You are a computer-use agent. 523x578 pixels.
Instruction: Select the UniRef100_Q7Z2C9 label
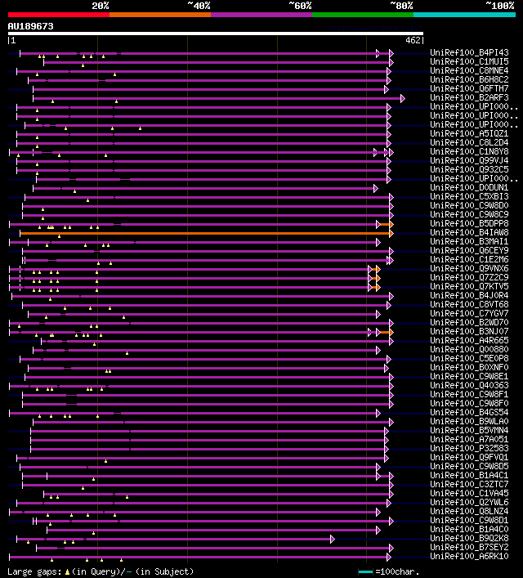point(469,277)
